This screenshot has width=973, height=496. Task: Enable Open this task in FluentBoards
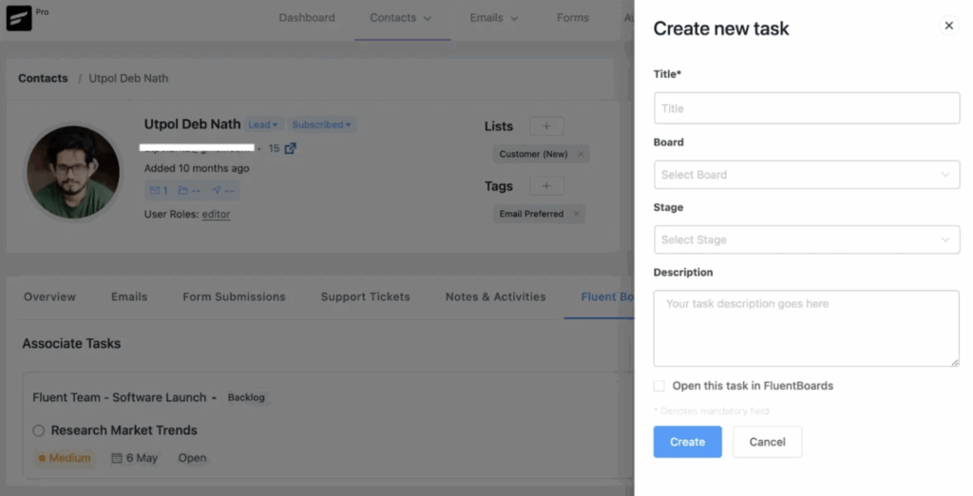pos(659,386)
